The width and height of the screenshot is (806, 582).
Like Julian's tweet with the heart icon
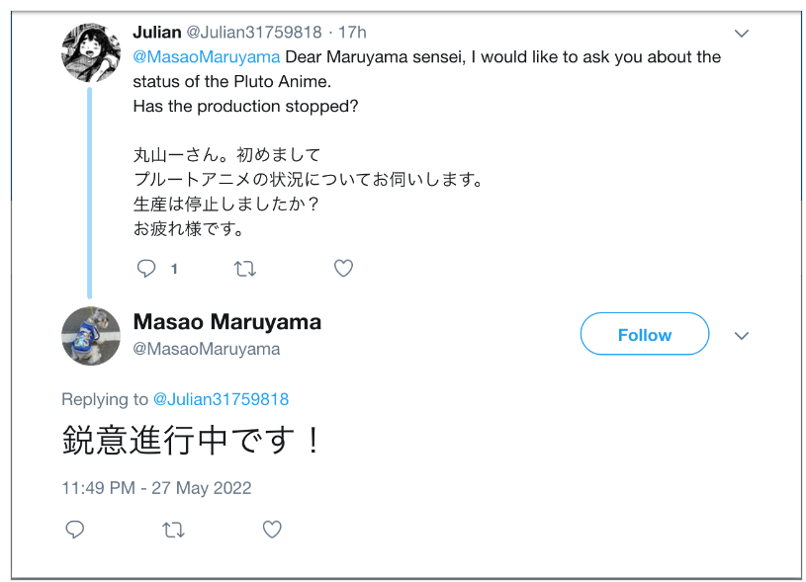point(343,268)
